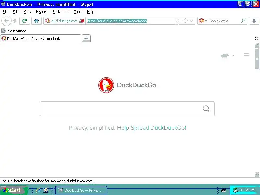This screenshot has width=260, height=195.
Task: Open the Edit menu
Action: (x=16, y=12)
